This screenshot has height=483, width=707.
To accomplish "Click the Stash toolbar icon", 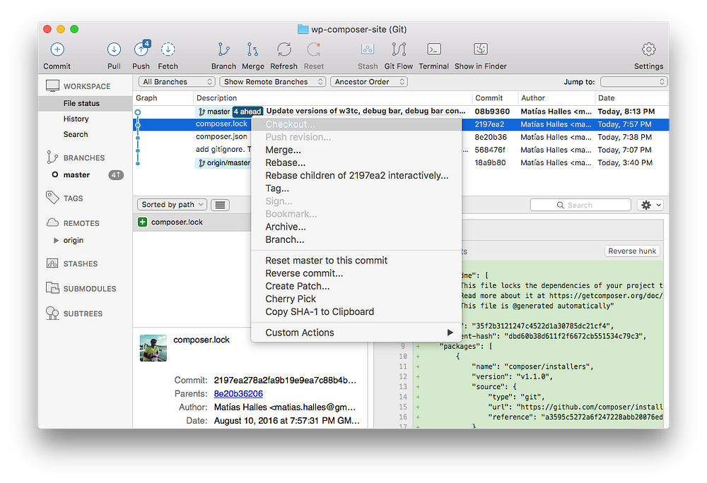I will (x=368, y=49).
